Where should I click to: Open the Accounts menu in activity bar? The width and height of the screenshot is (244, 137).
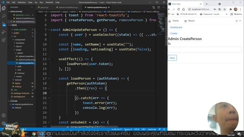click(x=3, y=115)
